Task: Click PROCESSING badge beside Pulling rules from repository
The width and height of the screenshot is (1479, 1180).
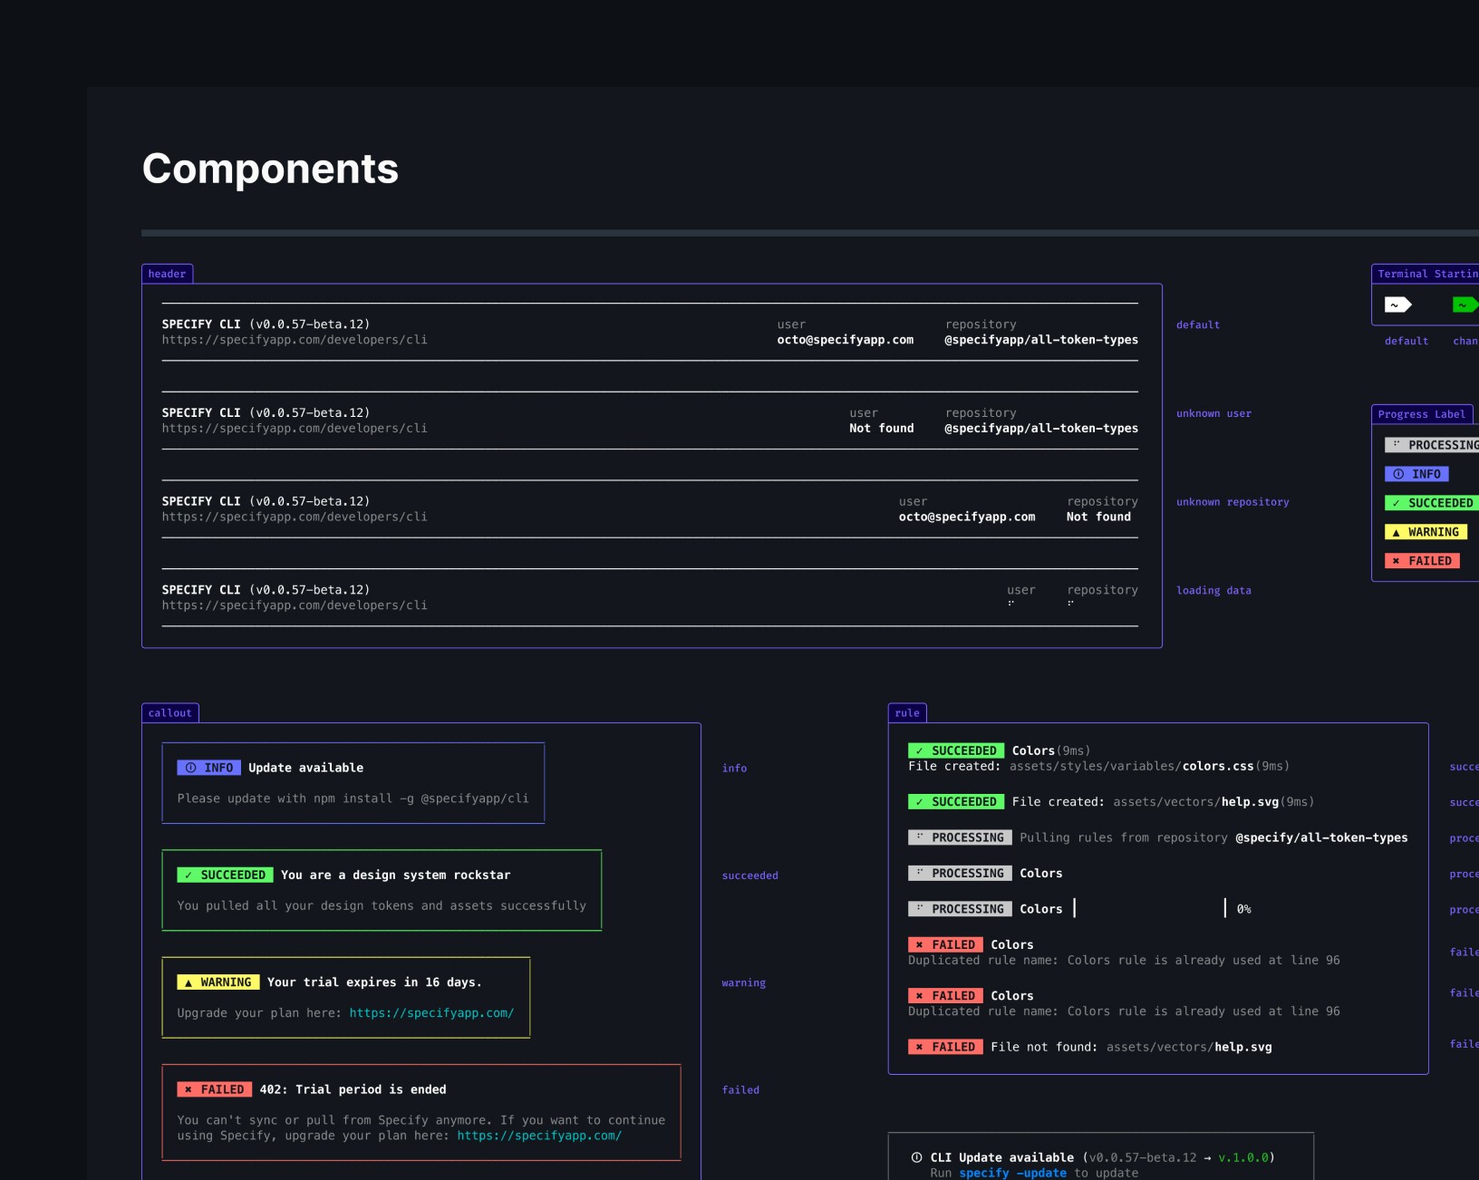Action: pyautogui.click(x=961, y=837)
